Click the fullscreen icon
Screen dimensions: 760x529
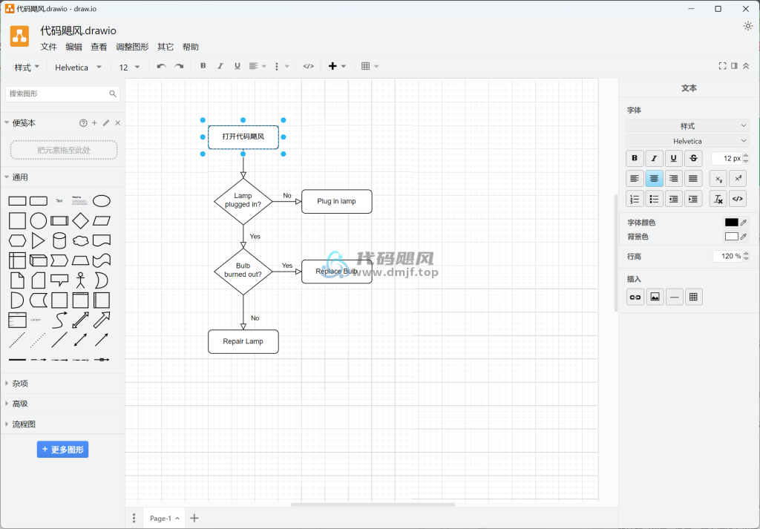[x=722, y=66]
